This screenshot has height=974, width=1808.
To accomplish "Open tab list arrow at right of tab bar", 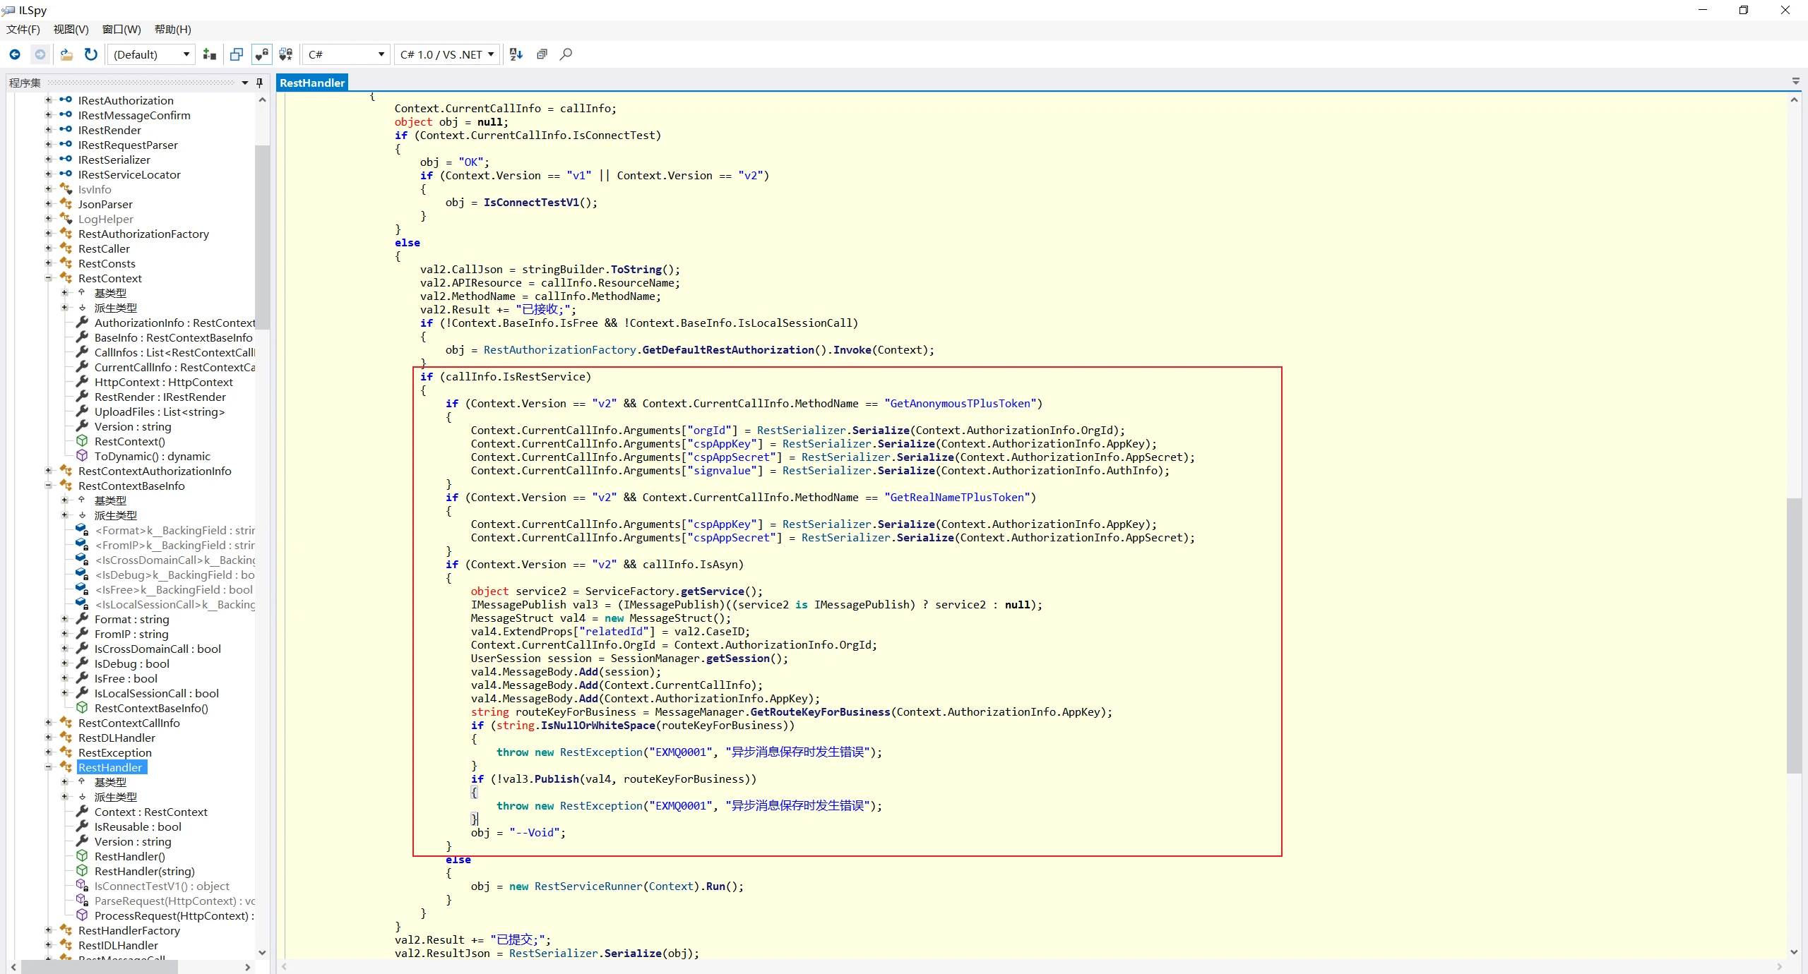I will (x=1796, y=82).
